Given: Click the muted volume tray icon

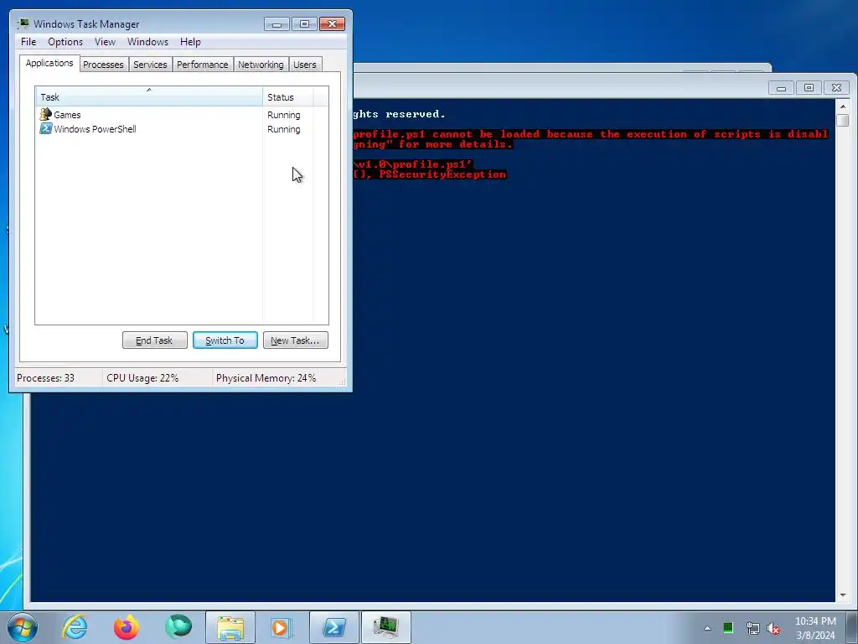Looking at the screenshot, I should (773, 629).
